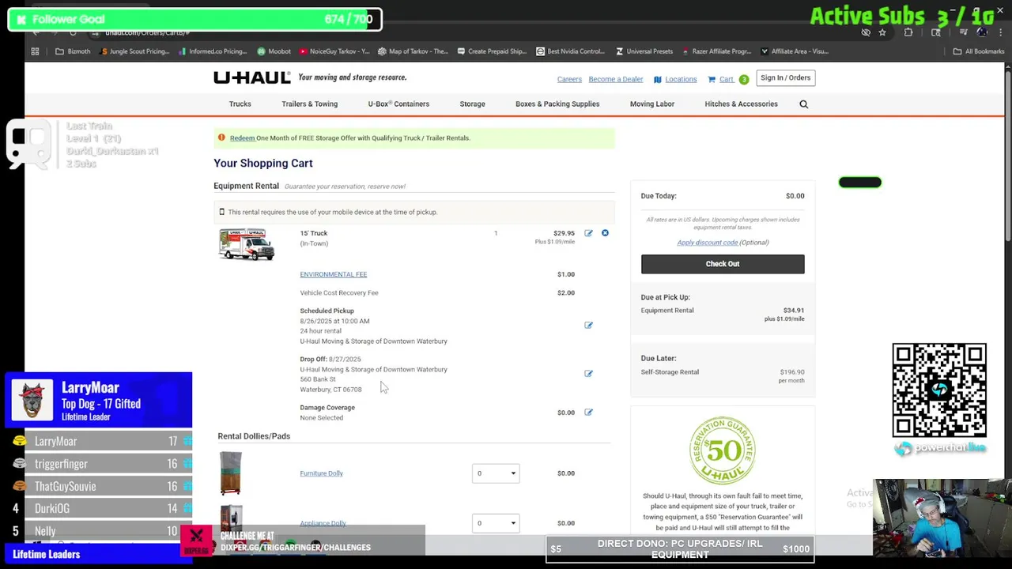Open Furniture Dolly quantity dropdown
Screen dimensions: 1012x569
point(496,473)
